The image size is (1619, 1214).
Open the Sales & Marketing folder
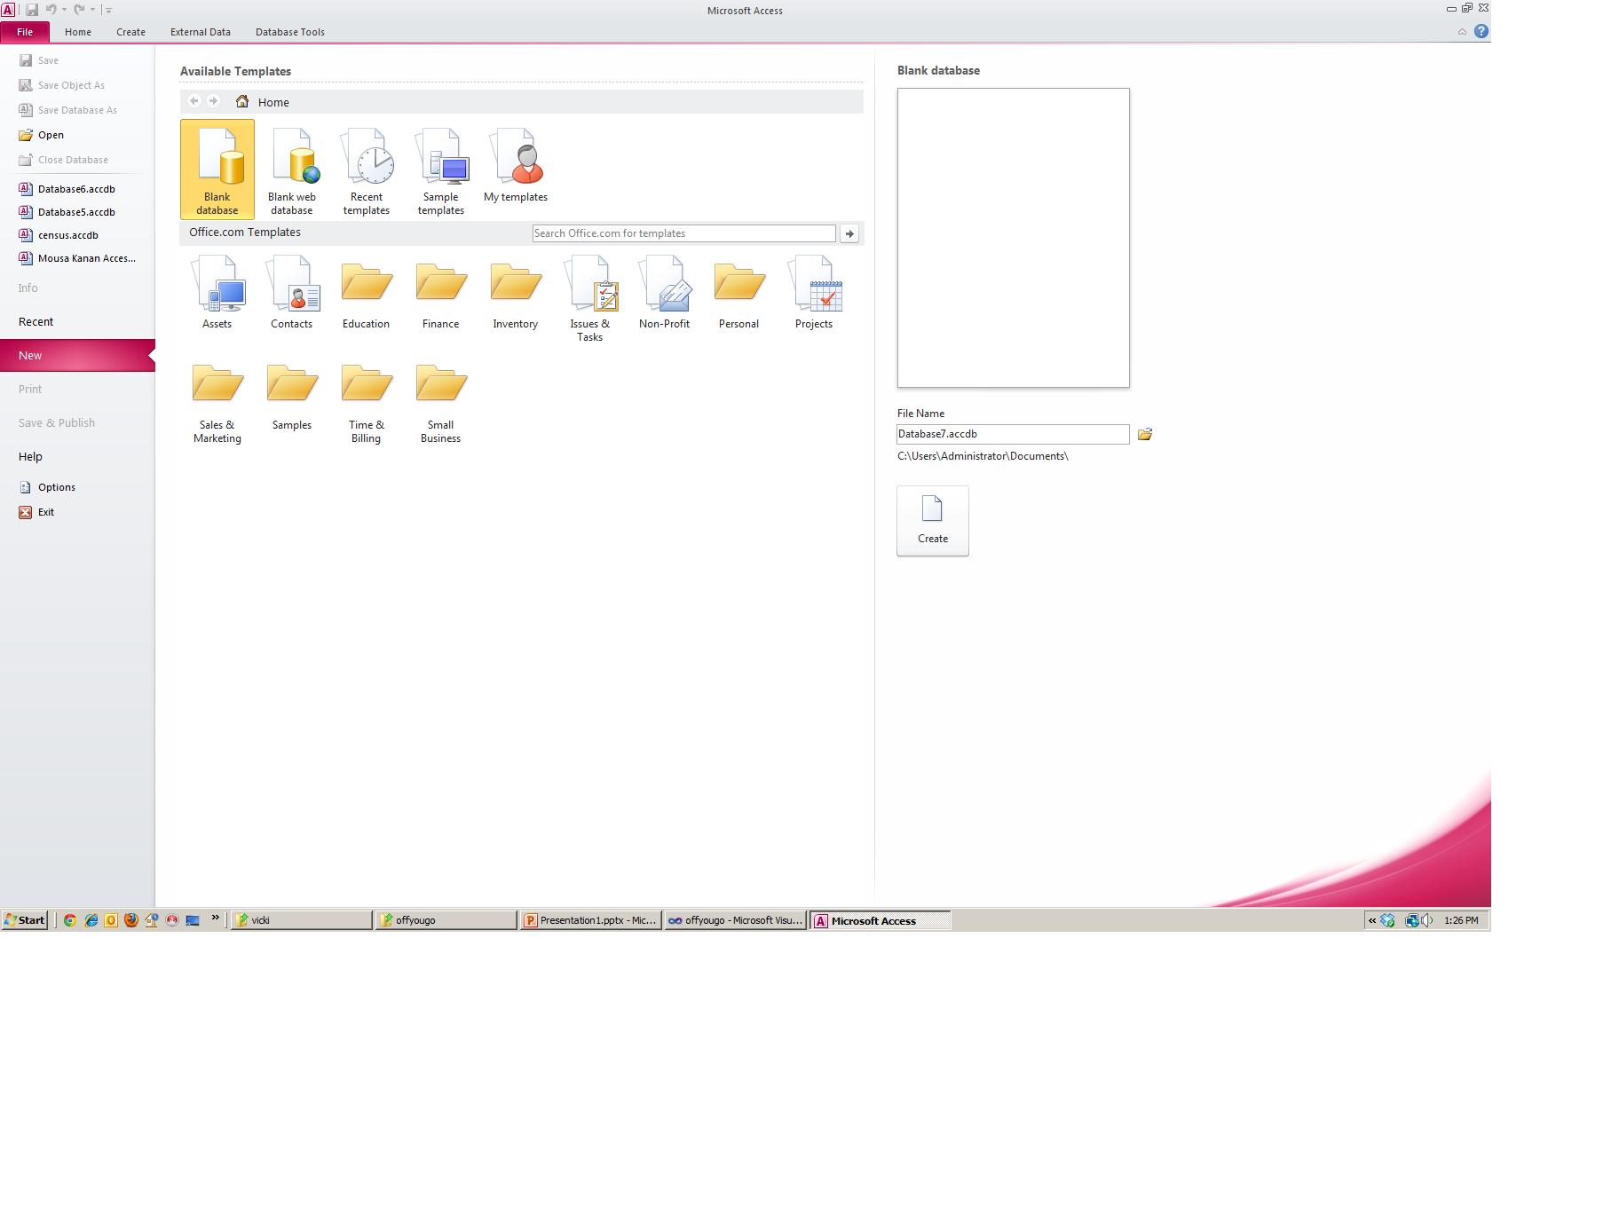pyautogui.click(x=217, y=402)
